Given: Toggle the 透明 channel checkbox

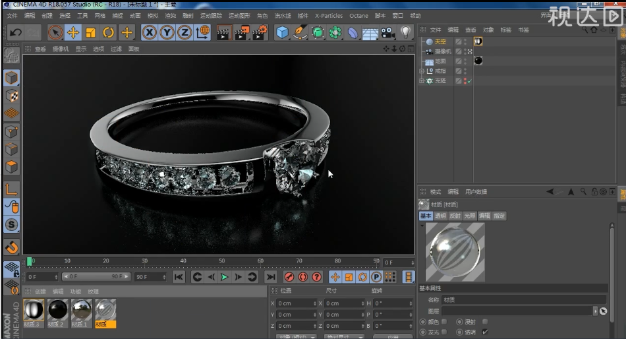Looking at the screenshot, I should (x=485, y=332).
